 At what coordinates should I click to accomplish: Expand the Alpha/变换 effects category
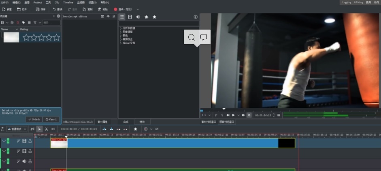[x=129, y=43]
